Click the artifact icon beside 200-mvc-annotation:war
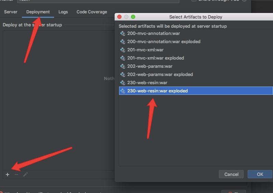273x193 pixels. (x=123, y=34)
